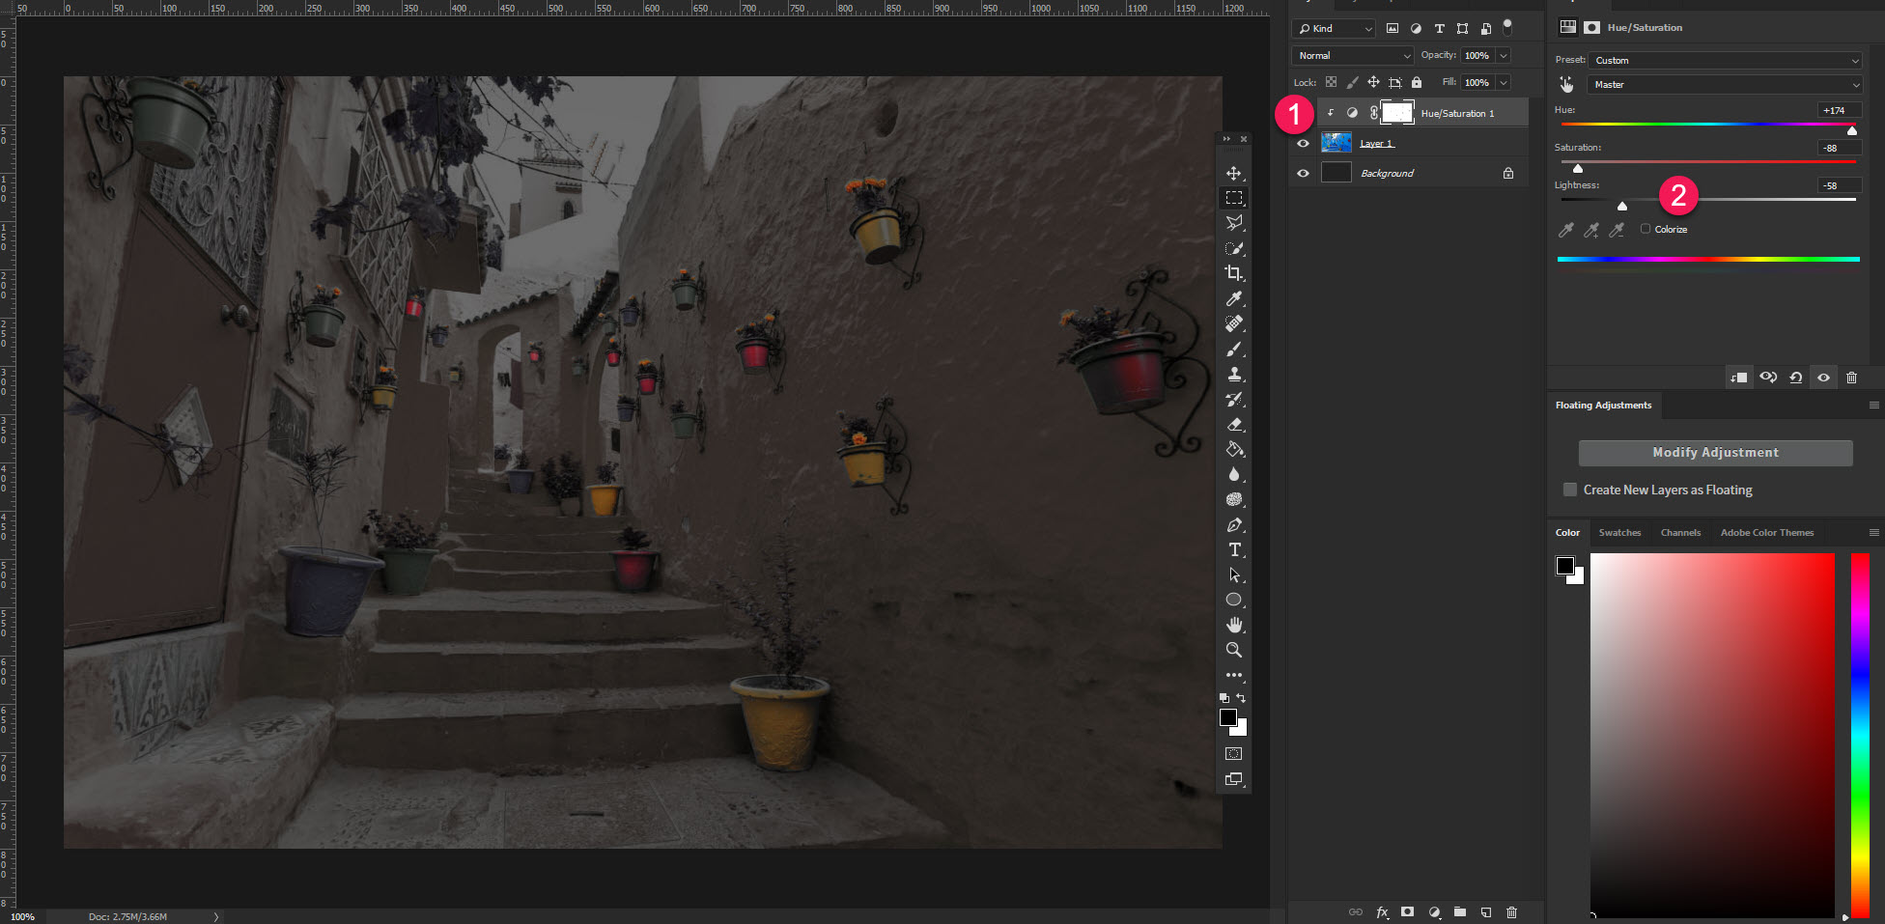This screenshot has height=924, width=1885.
Task: Select the Rectangular Marquee tool
Action: pos(1233,198)
